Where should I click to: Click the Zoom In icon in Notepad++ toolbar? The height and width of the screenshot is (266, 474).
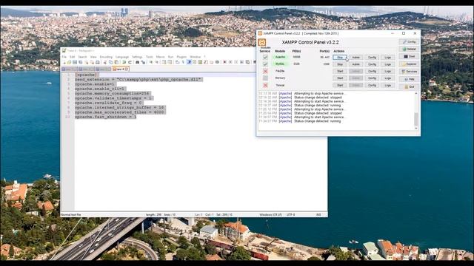(x=150, y=62)
